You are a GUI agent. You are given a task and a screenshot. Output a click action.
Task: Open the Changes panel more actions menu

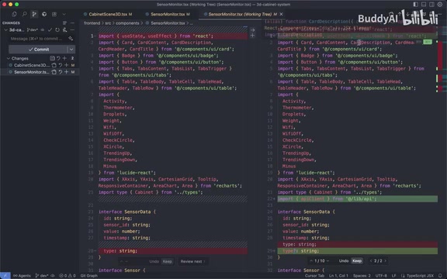(72, 22)
